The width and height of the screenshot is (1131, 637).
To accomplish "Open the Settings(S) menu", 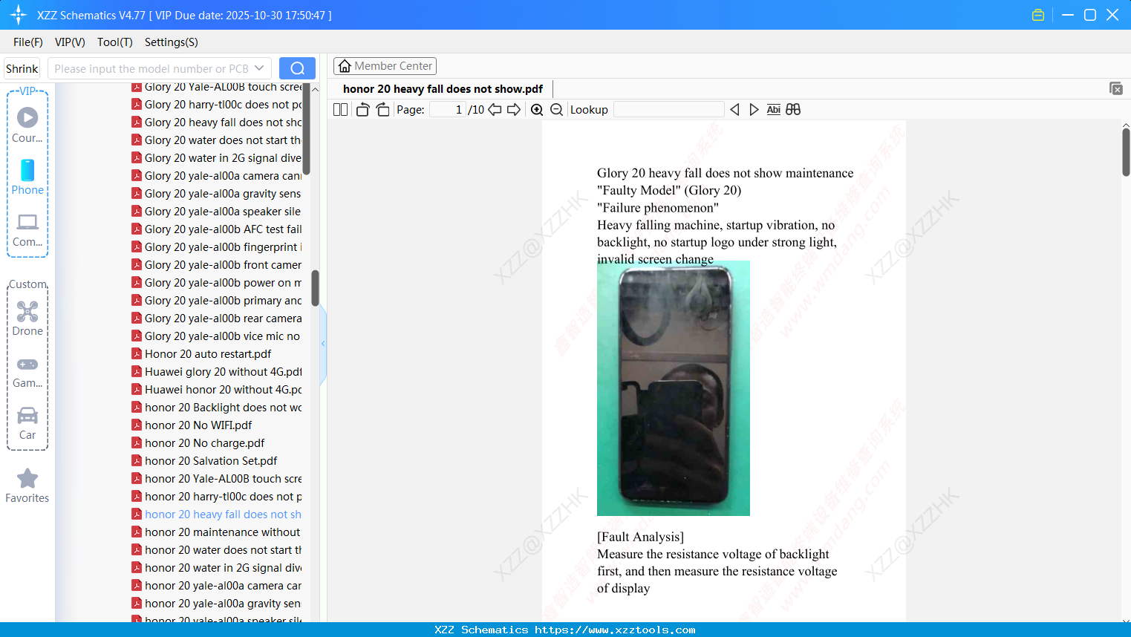I will coord(172,42).
